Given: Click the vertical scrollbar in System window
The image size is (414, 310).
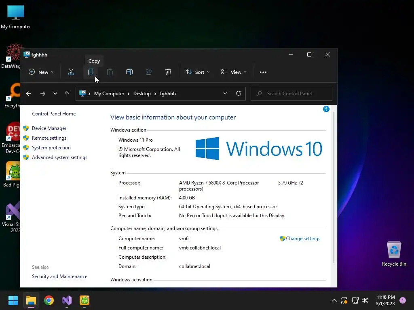Looking at the screenshot, I should pyautogui.click(x=334, y=187).
